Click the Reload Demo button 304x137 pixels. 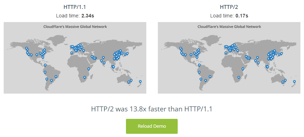click(x=152, y=126)
